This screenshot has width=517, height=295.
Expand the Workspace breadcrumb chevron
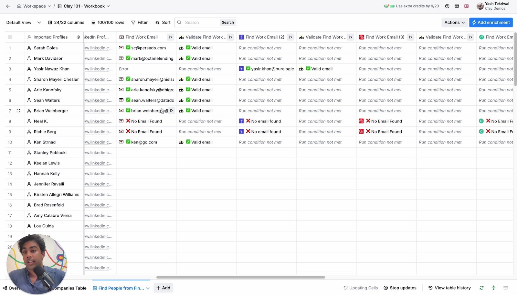pyautogui.click(x=49, y=6)
